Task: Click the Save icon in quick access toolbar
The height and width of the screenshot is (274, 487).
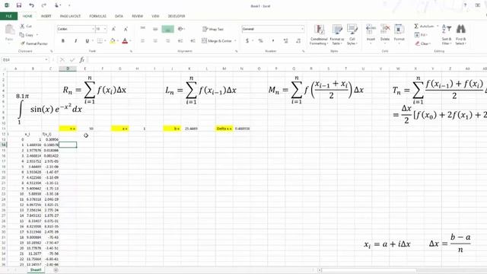Action: 19,5
